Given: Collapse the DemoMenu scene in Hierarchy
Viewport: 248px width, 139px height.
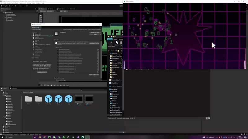Looking at the screenshot, I should (x=4, y=13).
